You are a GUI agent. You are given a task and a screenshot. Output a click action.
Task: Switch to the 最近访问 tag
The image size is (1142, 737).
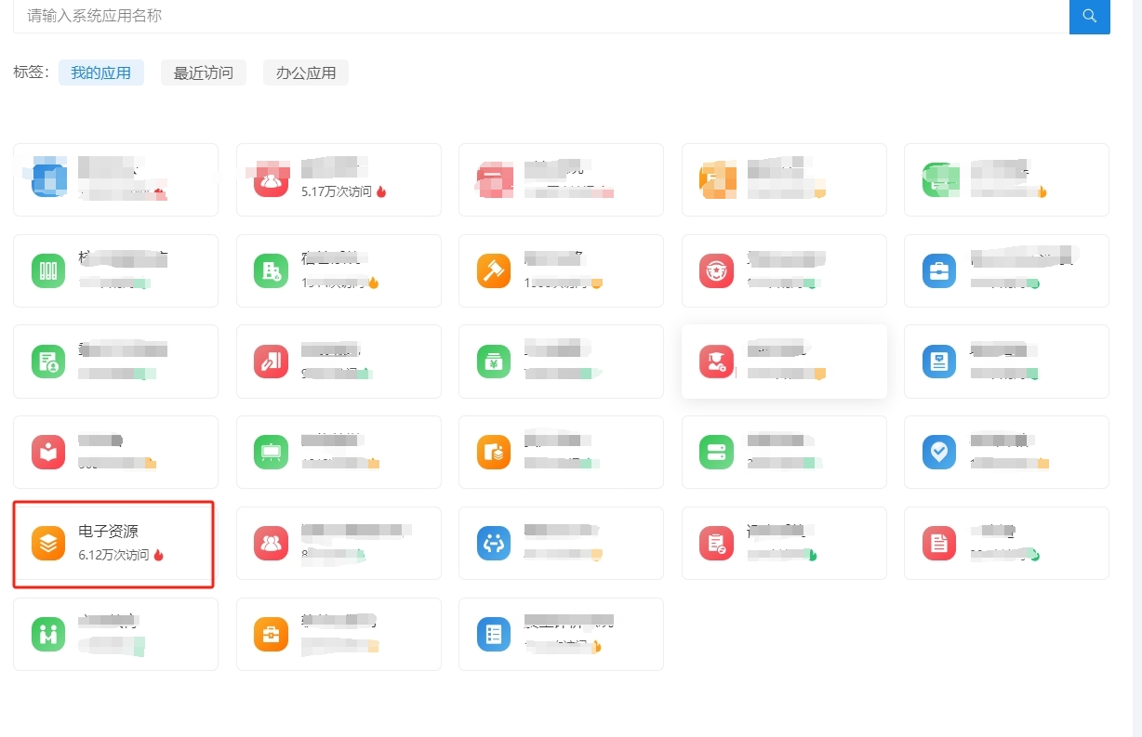[x=204, y=72]
